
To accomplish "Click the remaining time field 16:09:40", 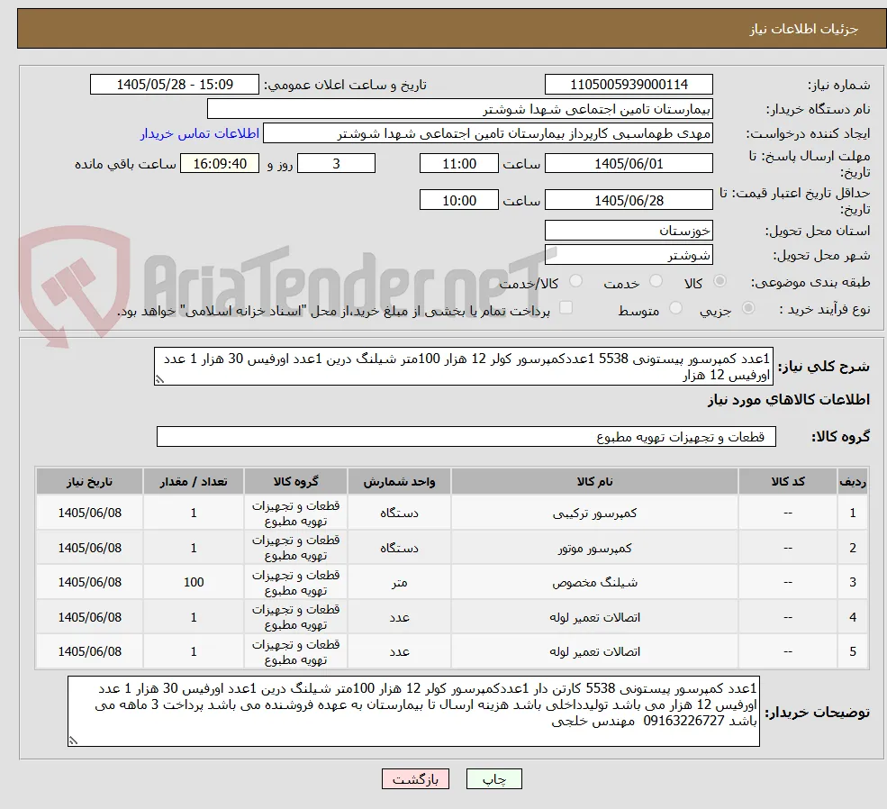I will 220,164.
